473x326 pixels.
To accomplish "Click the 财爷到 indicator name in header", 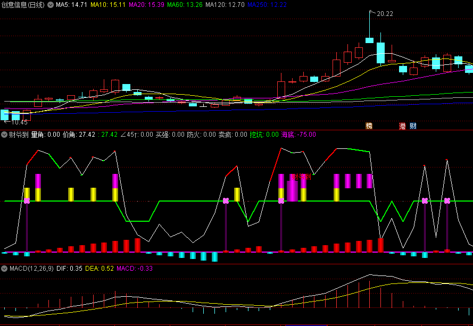I will 19,135.
